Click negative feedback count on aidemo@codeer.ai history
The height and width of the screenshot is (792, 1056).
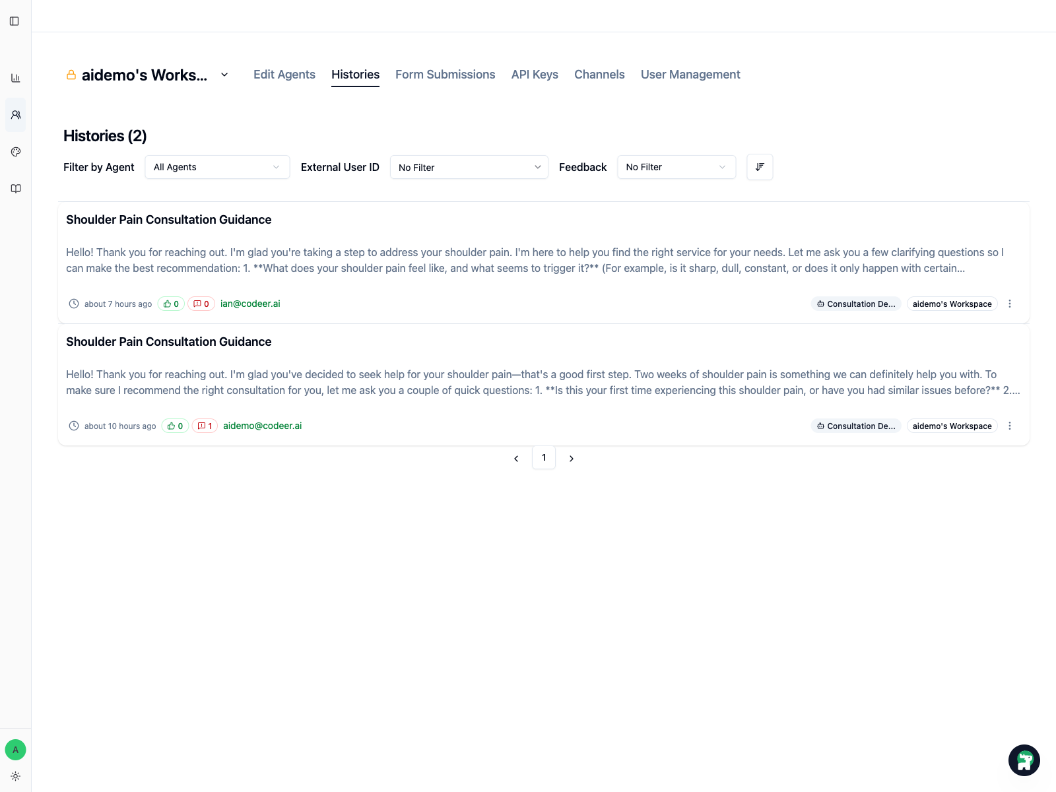(205, 426)
